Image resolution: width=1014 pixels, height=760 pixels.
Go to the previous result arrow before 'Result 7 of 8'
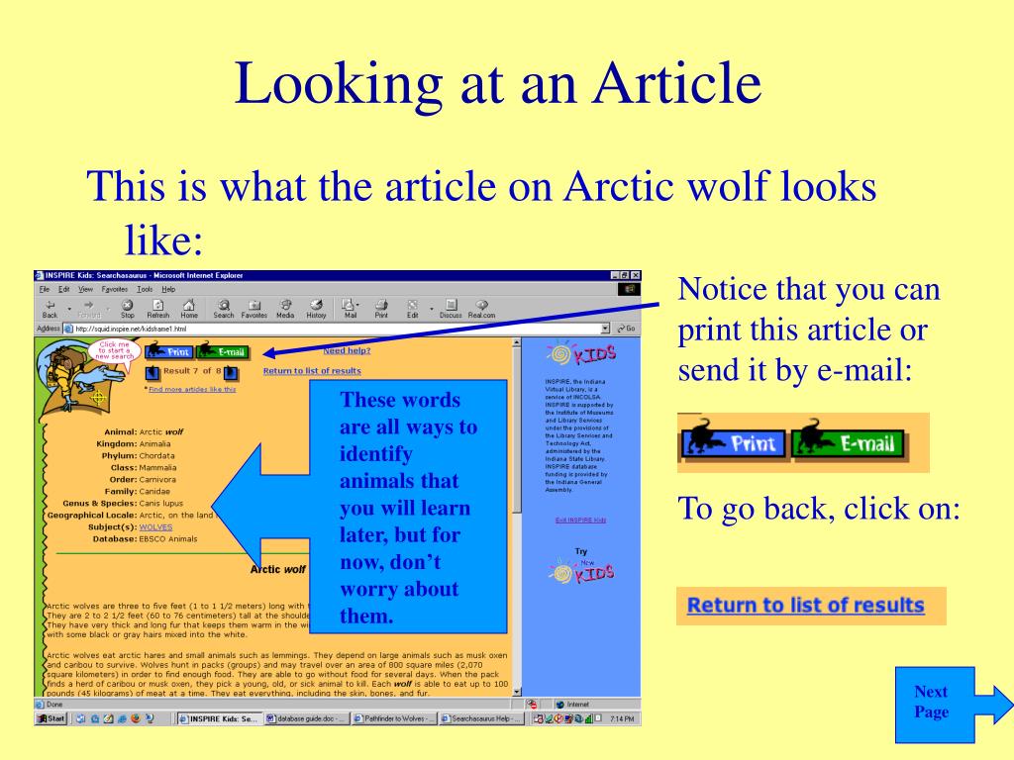(x=152, y=372)
